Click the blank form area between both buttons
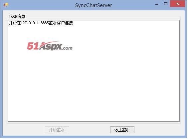This screenshot has height=139, width=188. coord(90,130)
